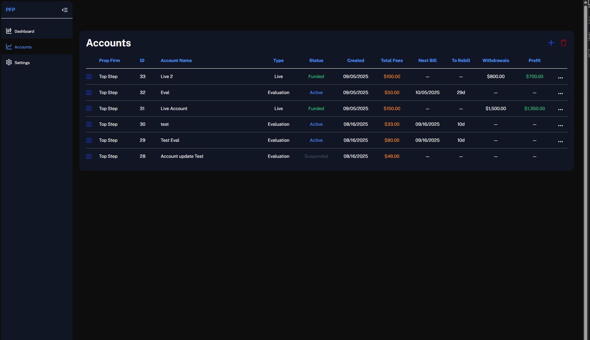Screen dimensions: 590x340
Task: Click the PFP logo text
Action: coord(10,10)
